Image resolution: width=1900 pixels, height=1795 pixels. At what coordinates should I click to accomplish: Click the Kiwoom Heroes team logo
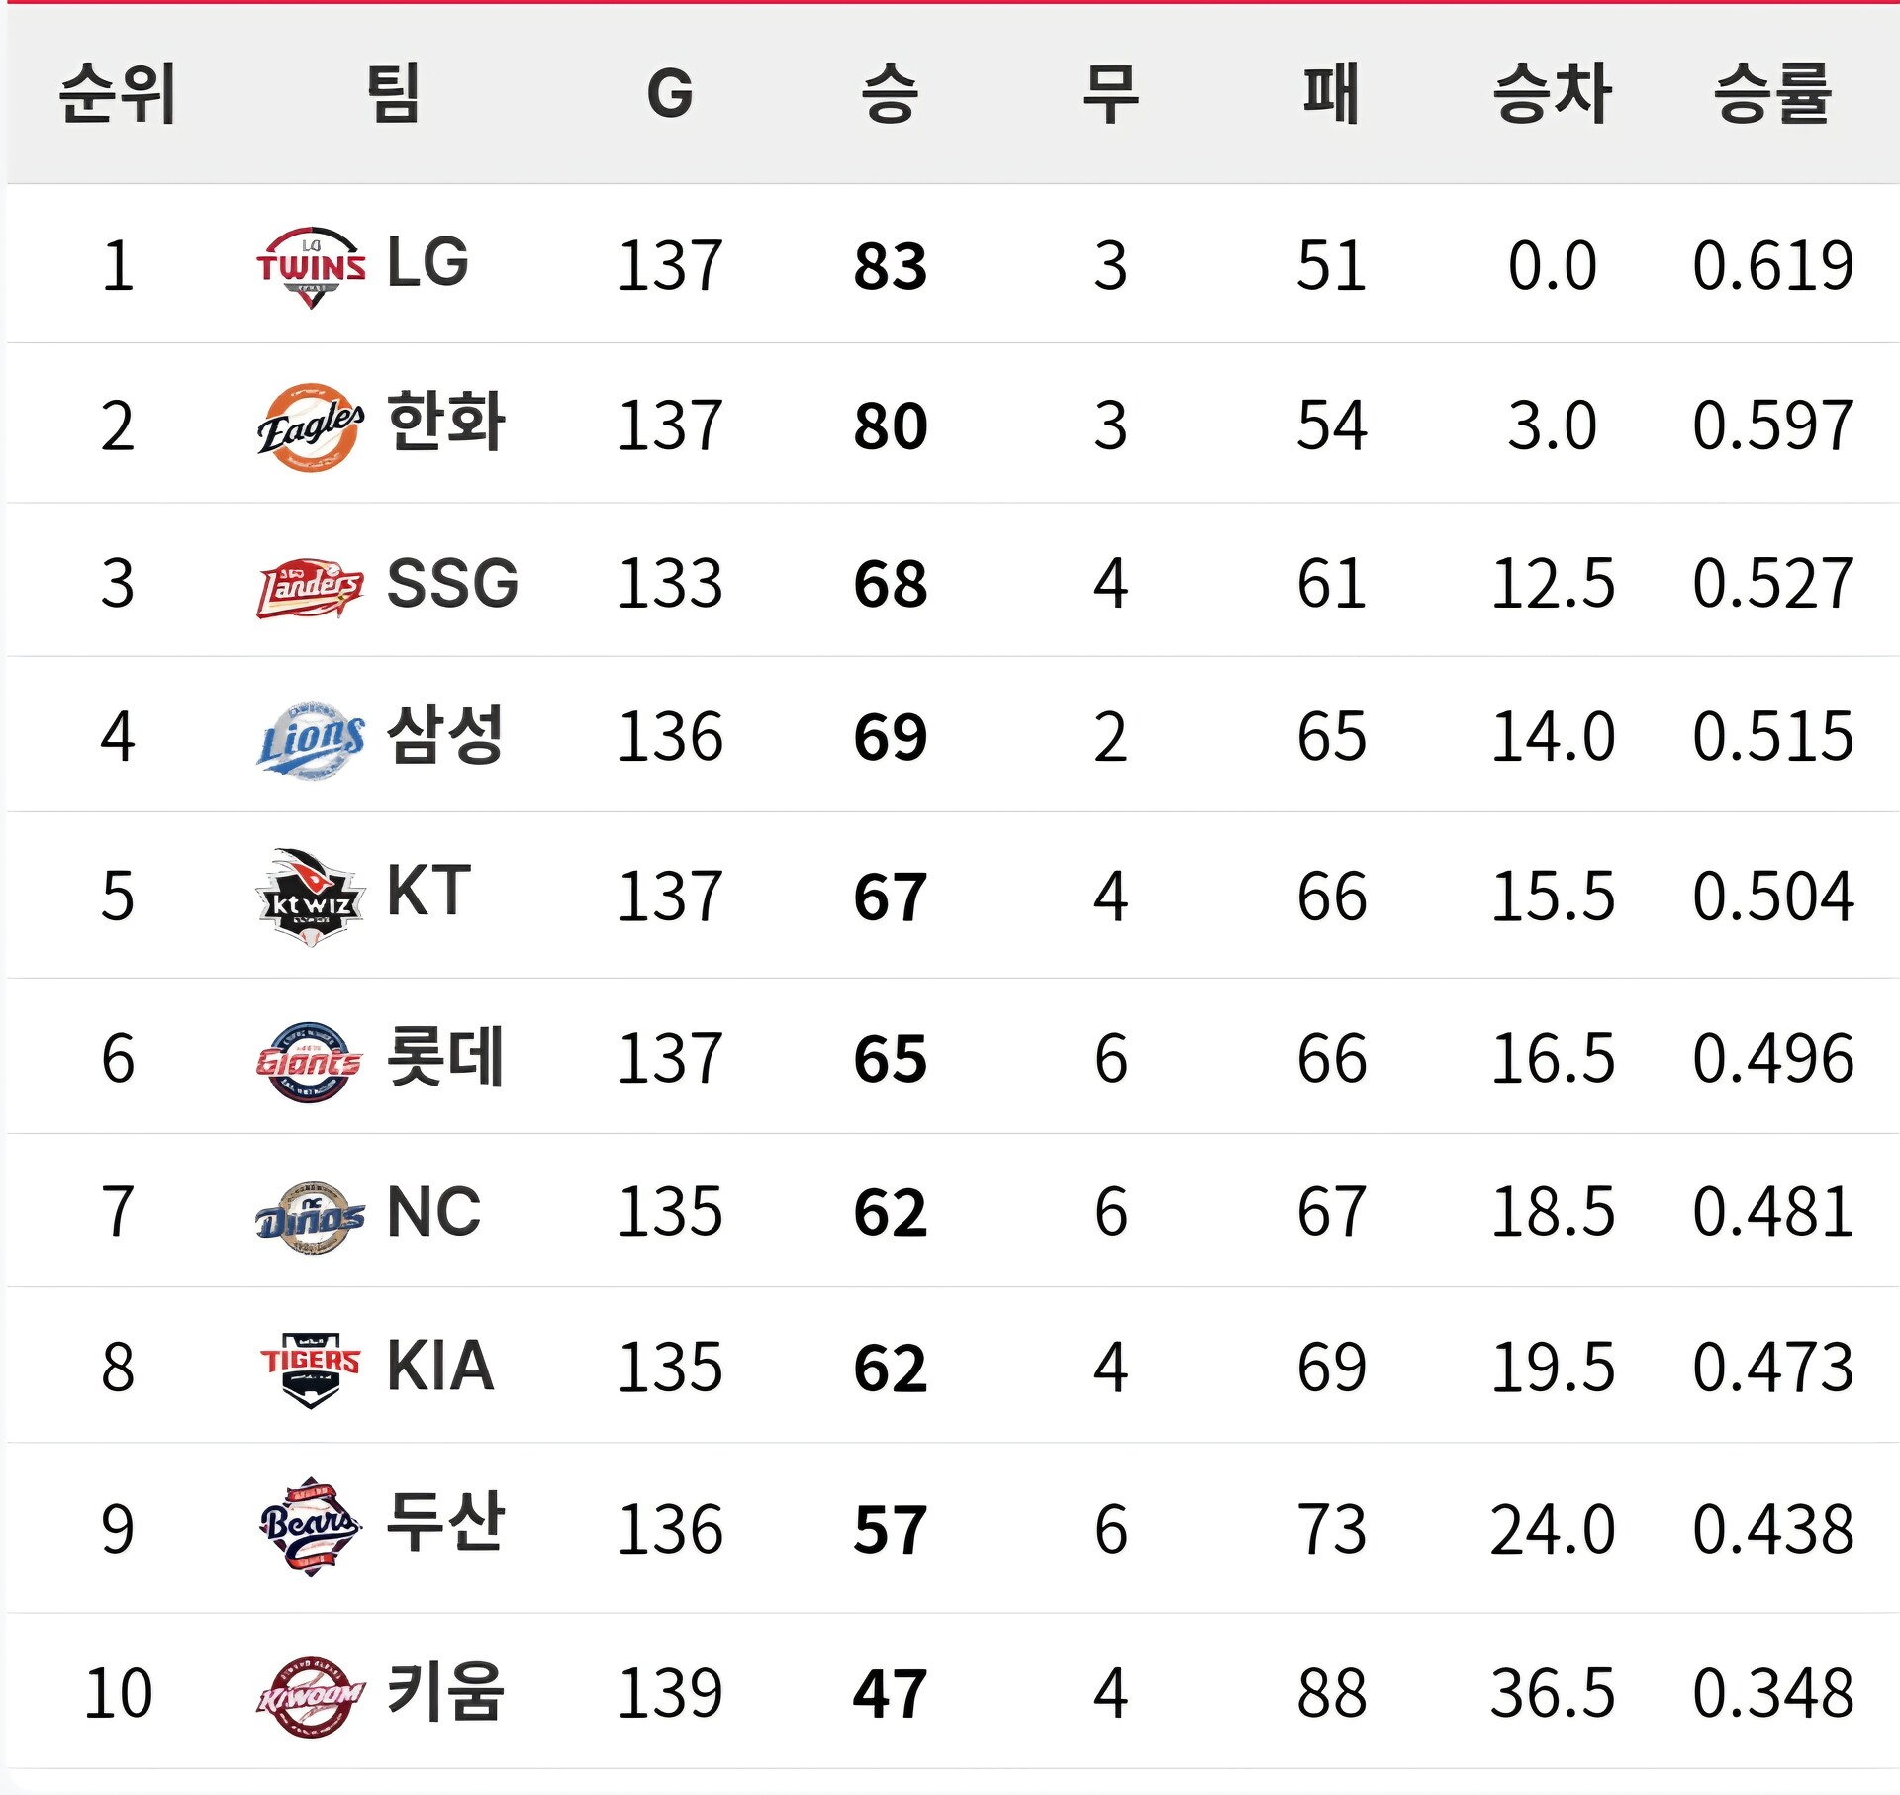point(311,1696)
